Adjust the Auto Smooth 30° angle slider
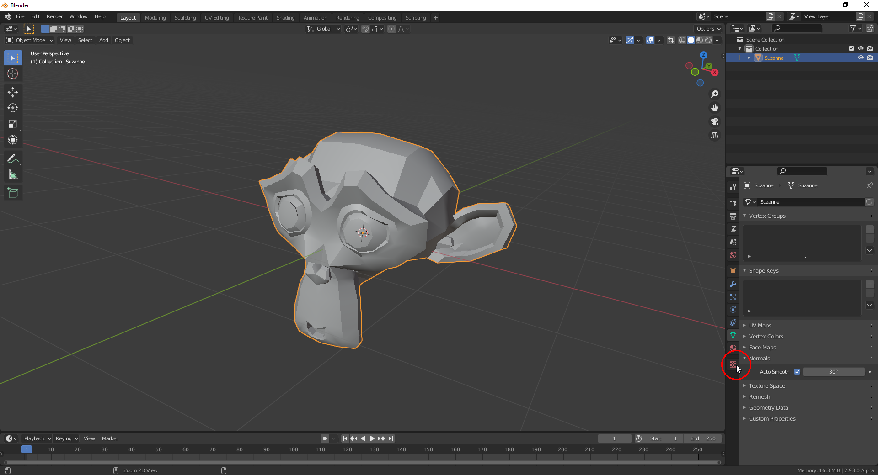 click(x=834, y=372)
